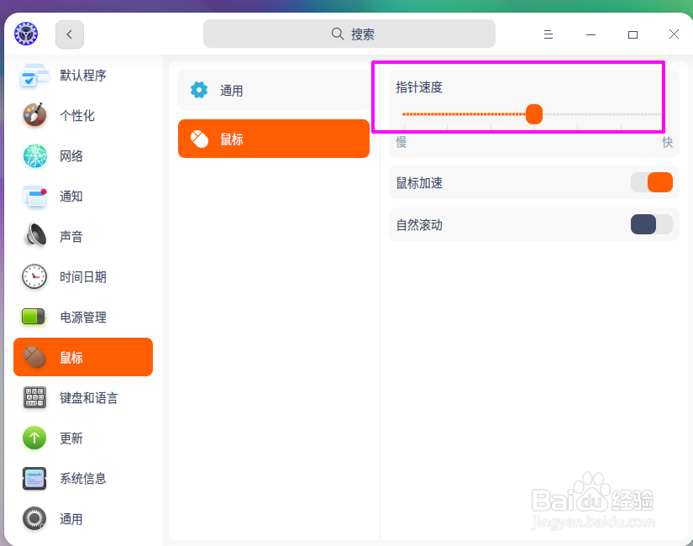Click the 网络 globe icon
Image resolution: width=693 pixels, height=546 pixels.
[34, 156]
